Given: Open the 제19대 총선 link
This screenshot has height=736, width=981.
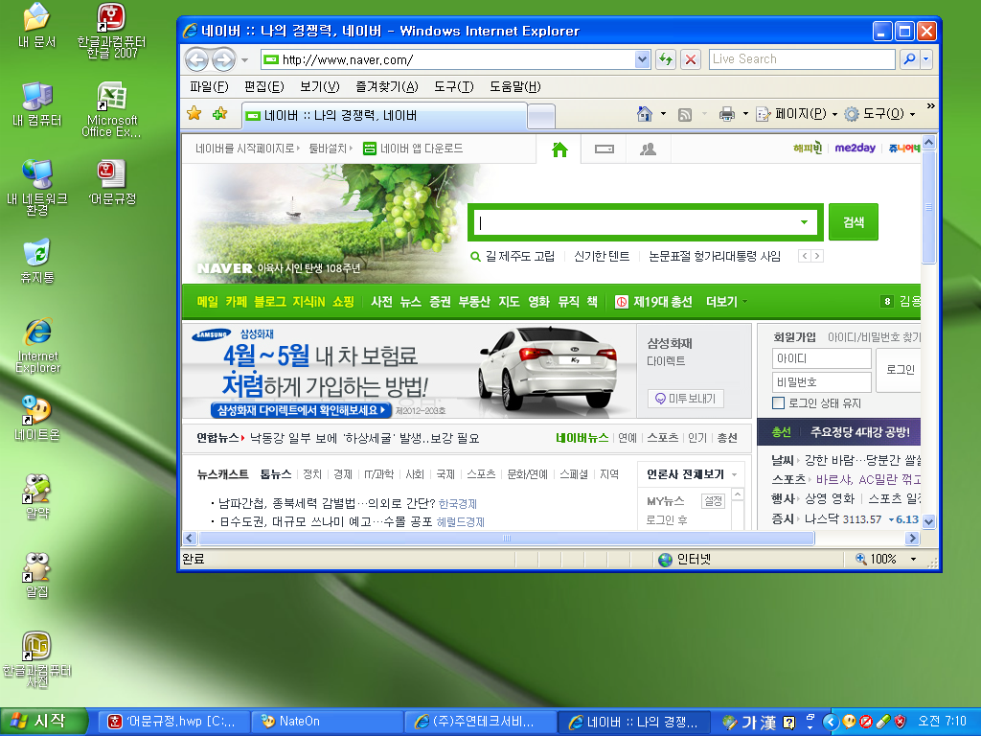Looking at the screenshot, I should (x=653, y=302).
